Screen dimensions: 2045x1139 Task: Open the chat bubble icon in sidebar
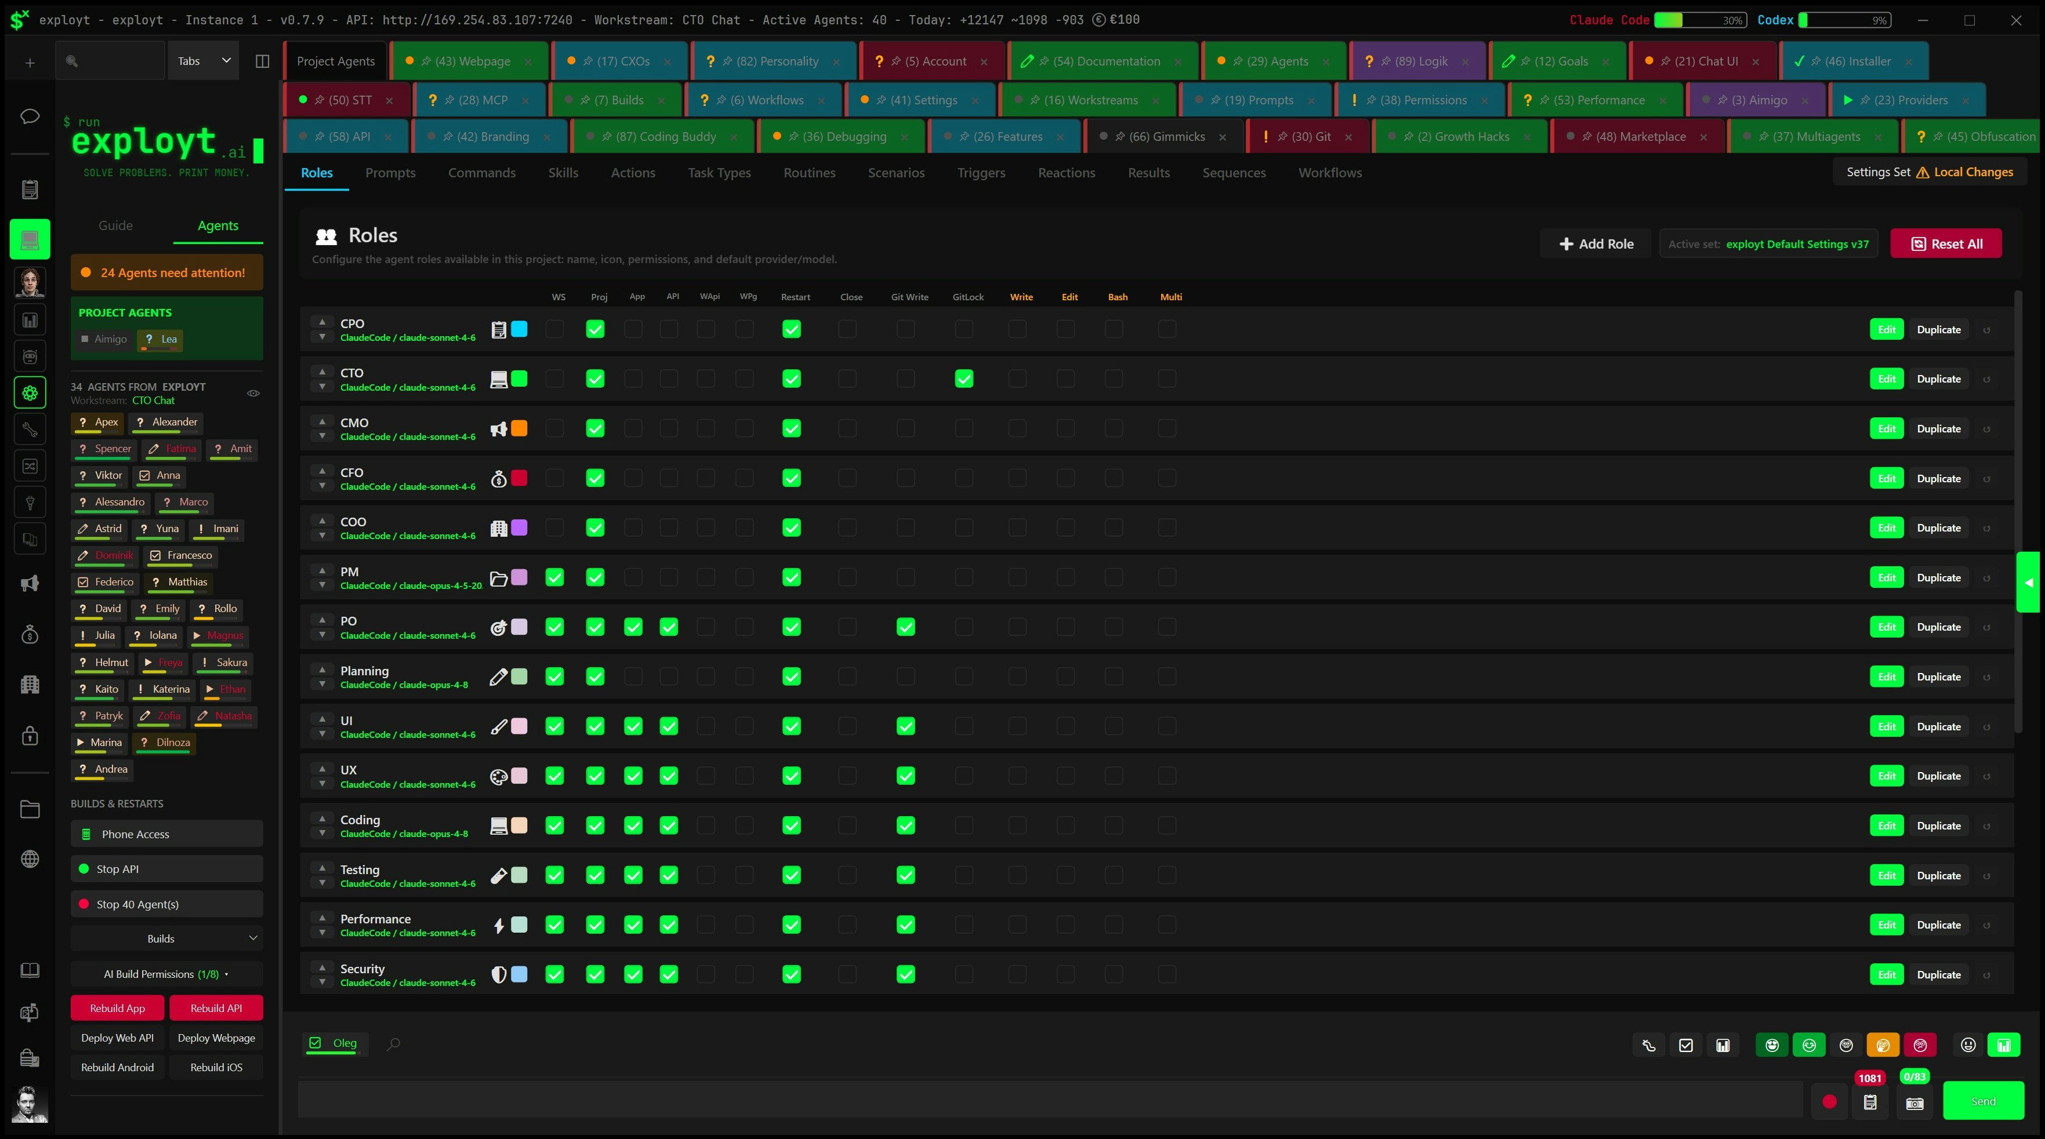tap(30, 117)
